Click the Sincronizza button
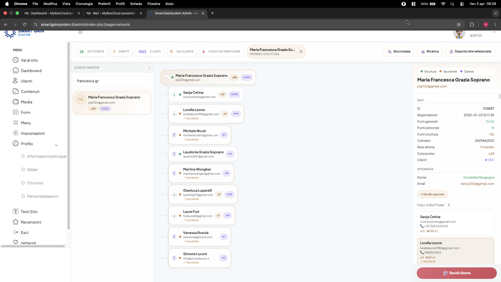The width and height of the screenshot is (501, 282). (399, 51)
